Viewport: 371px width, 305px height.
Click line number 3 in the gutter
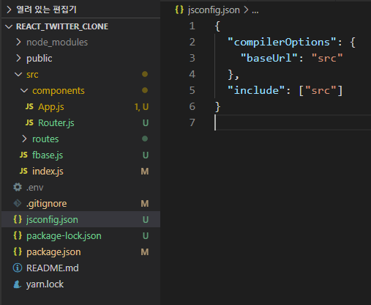coord(192,58)
